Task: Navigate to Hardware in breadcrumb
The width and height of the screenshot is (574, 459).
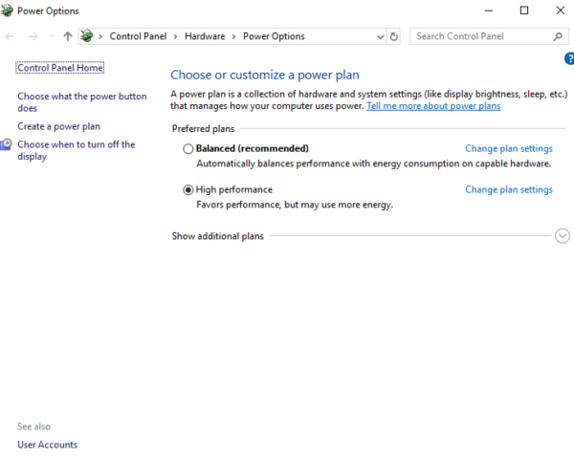Action: (x=205, y=36)
